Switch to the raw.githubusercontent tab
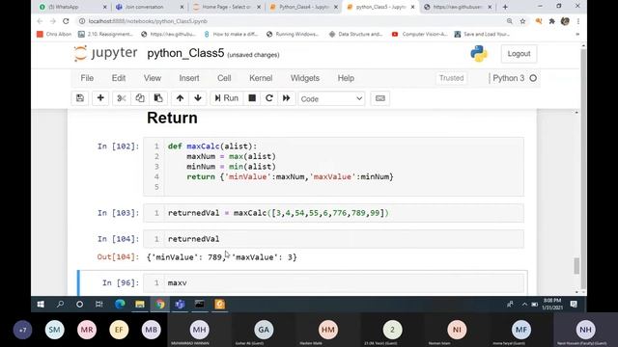The width and height of the screenshot is (618, 347). [x=458, y=7]
